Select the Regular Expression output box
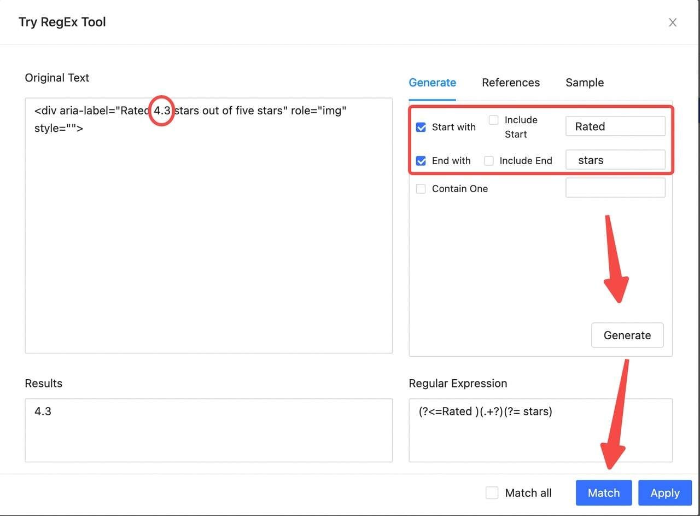Image resolution: width=700 pixels, height=516 pixels. (x=540, y=430)
